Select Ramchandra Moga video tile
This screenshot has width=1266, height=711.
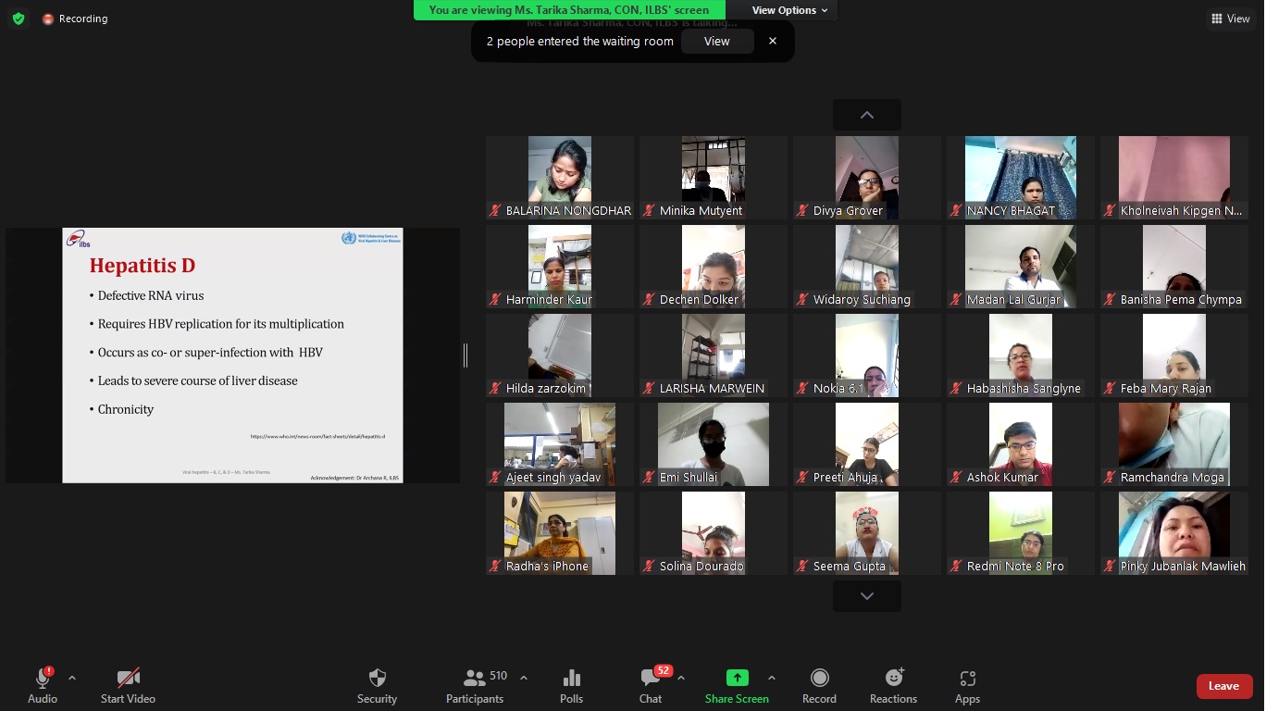click(x=1174, y=444)
